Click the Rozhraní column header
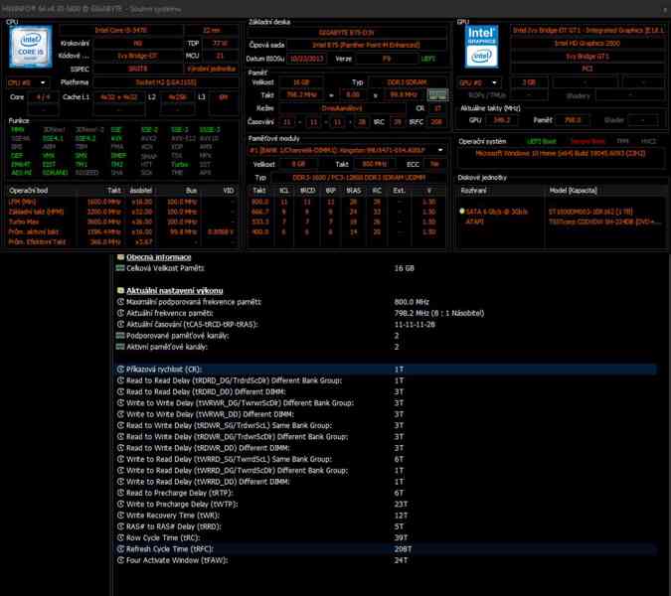Screen dimensions: 671x596 coord(500,189)
